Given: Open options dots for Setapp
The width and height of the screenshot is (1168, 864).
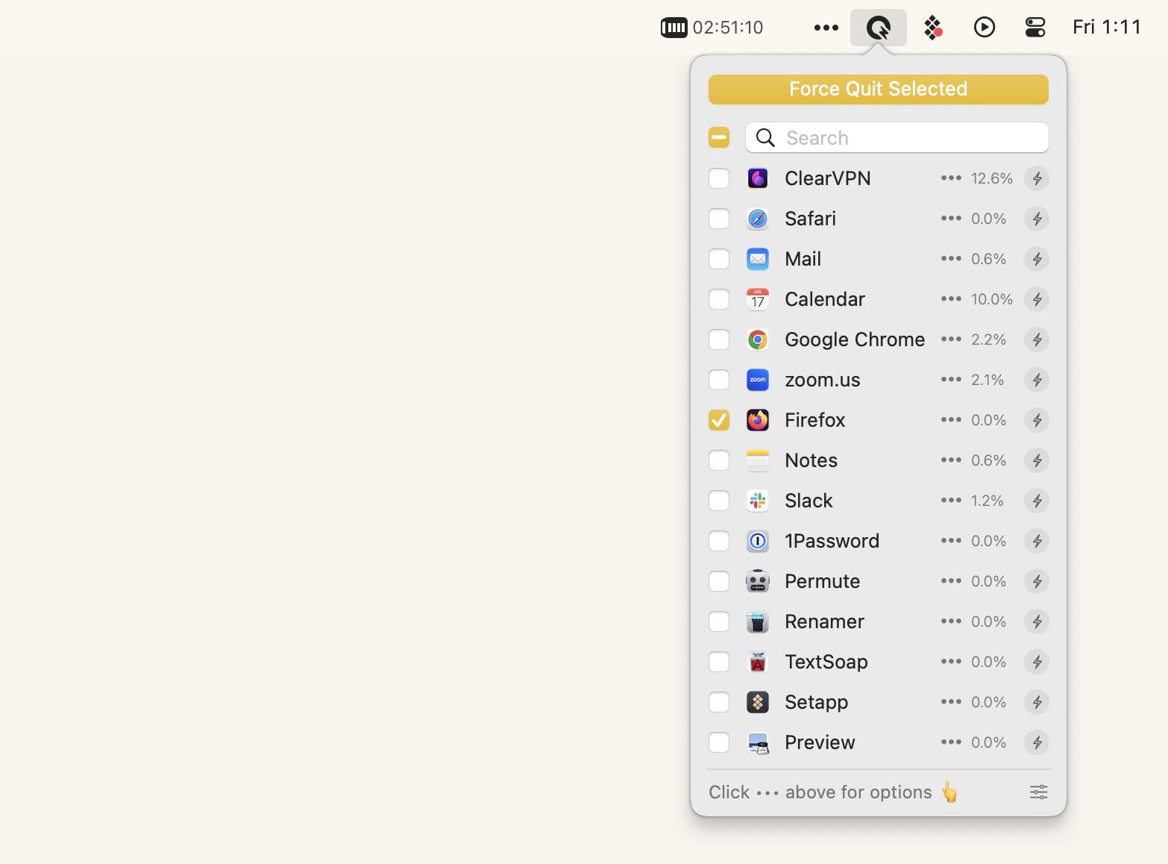Looking at the screenshot, I should [x=951, y=701].
